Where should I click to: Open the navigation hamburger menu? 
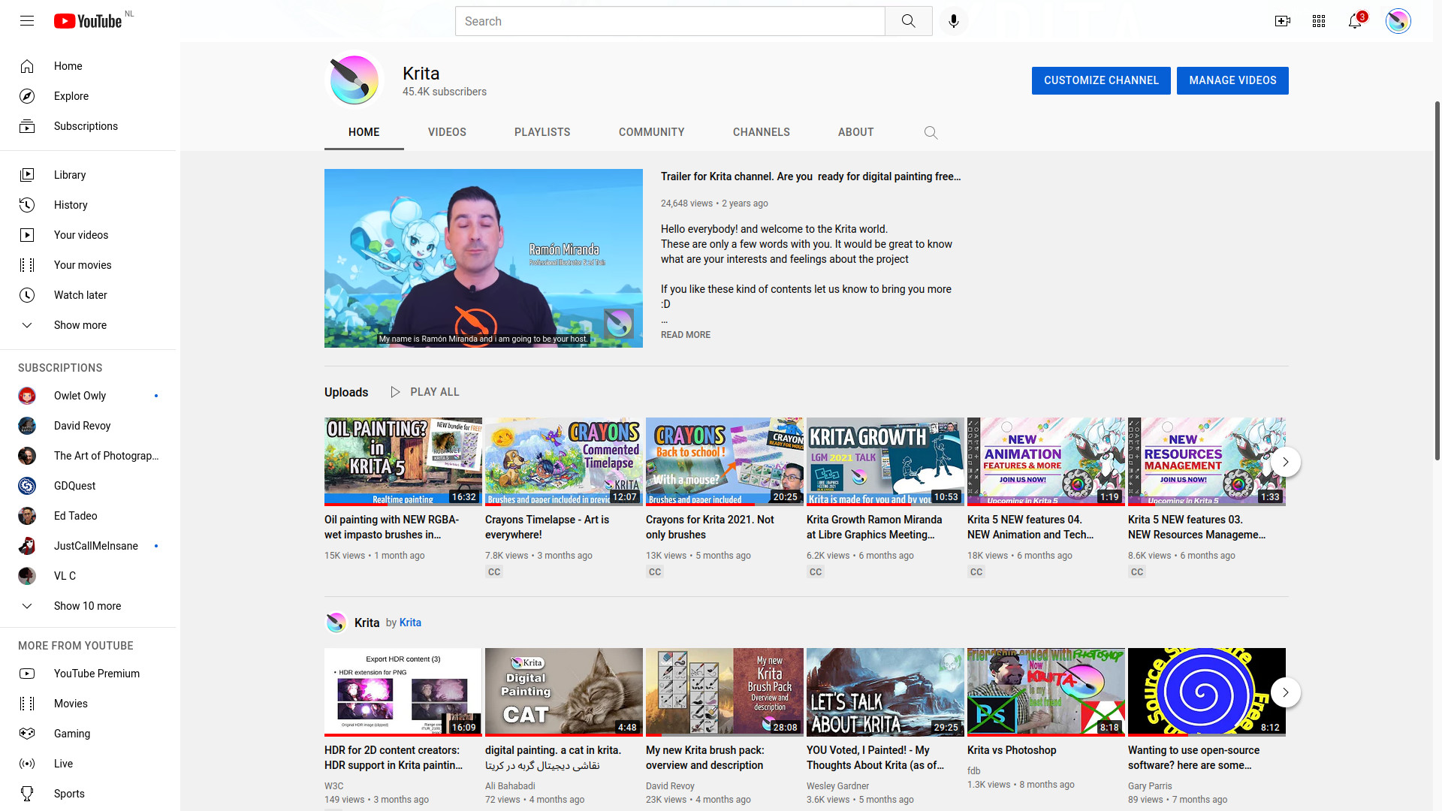point(26,20)
